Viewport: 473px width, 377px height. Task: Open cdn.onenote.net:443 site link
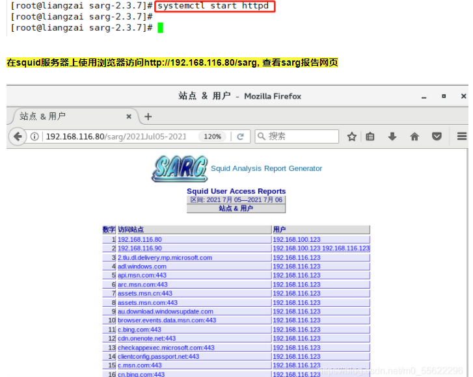146,339
